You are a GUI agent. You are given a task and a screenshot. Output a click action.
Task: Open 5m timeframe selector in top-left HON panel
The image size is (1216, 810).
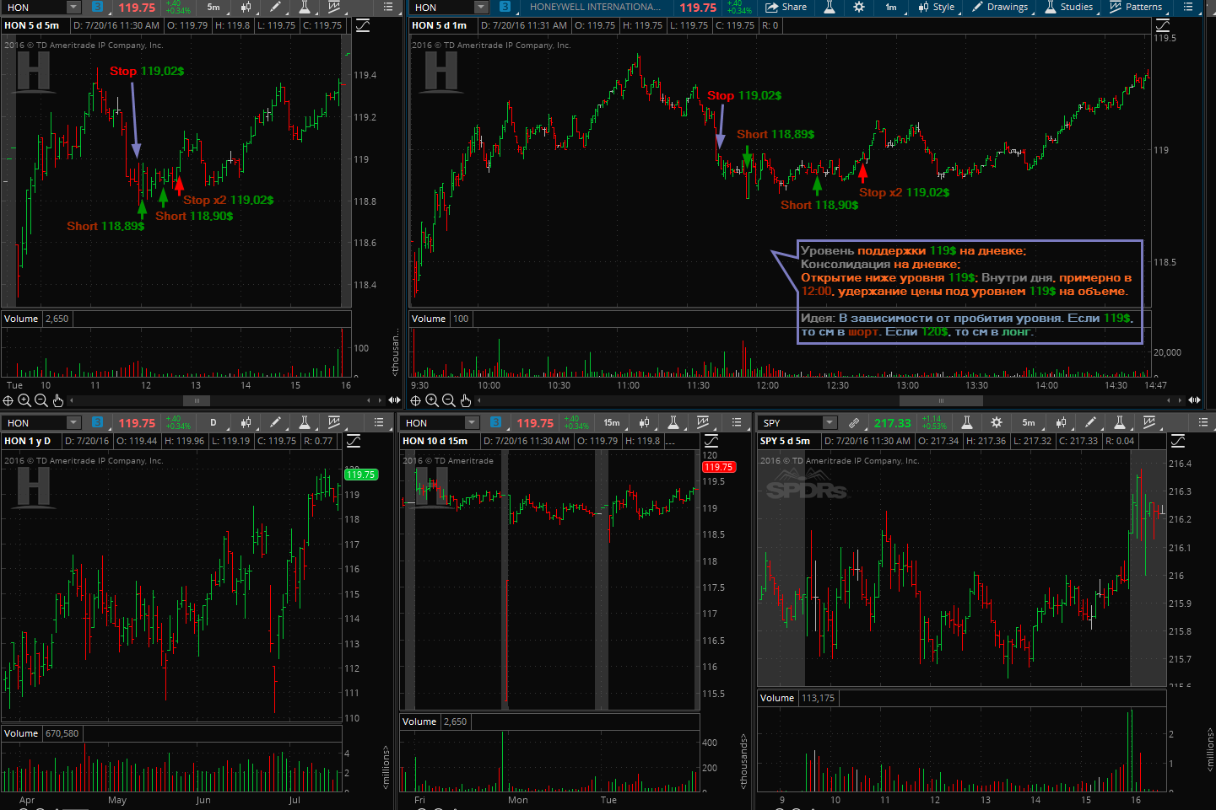213,7
